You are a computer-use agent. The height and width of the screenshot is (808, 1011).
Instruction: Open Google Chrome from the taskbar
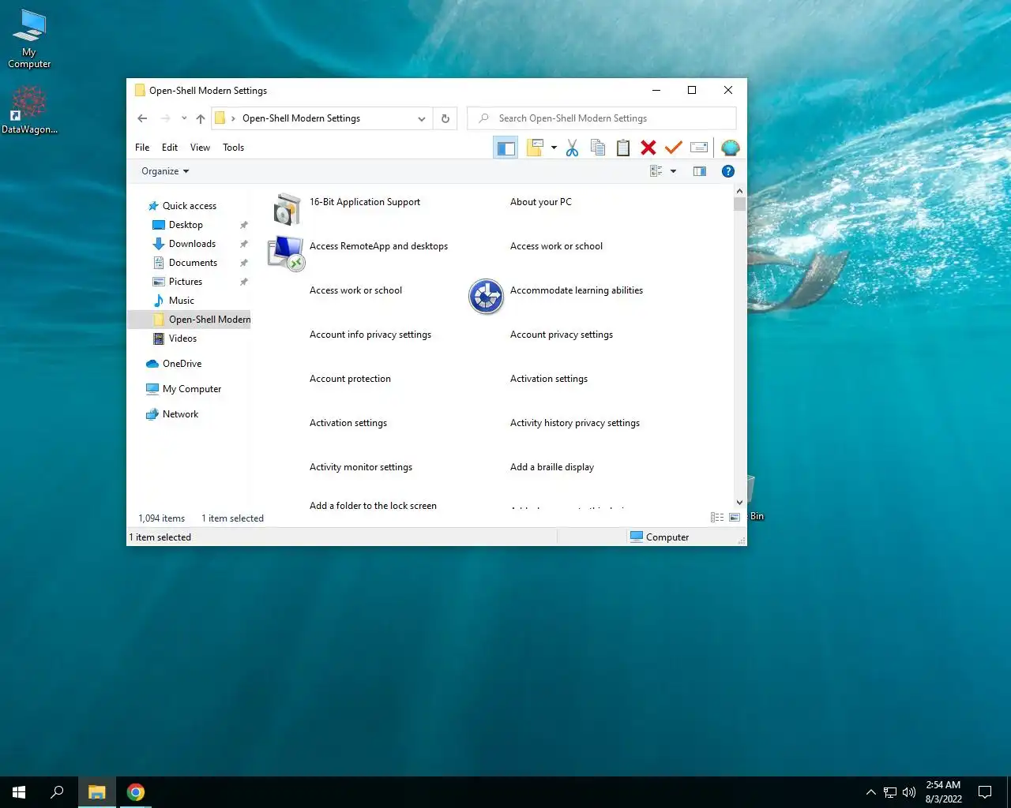[136, 792]
